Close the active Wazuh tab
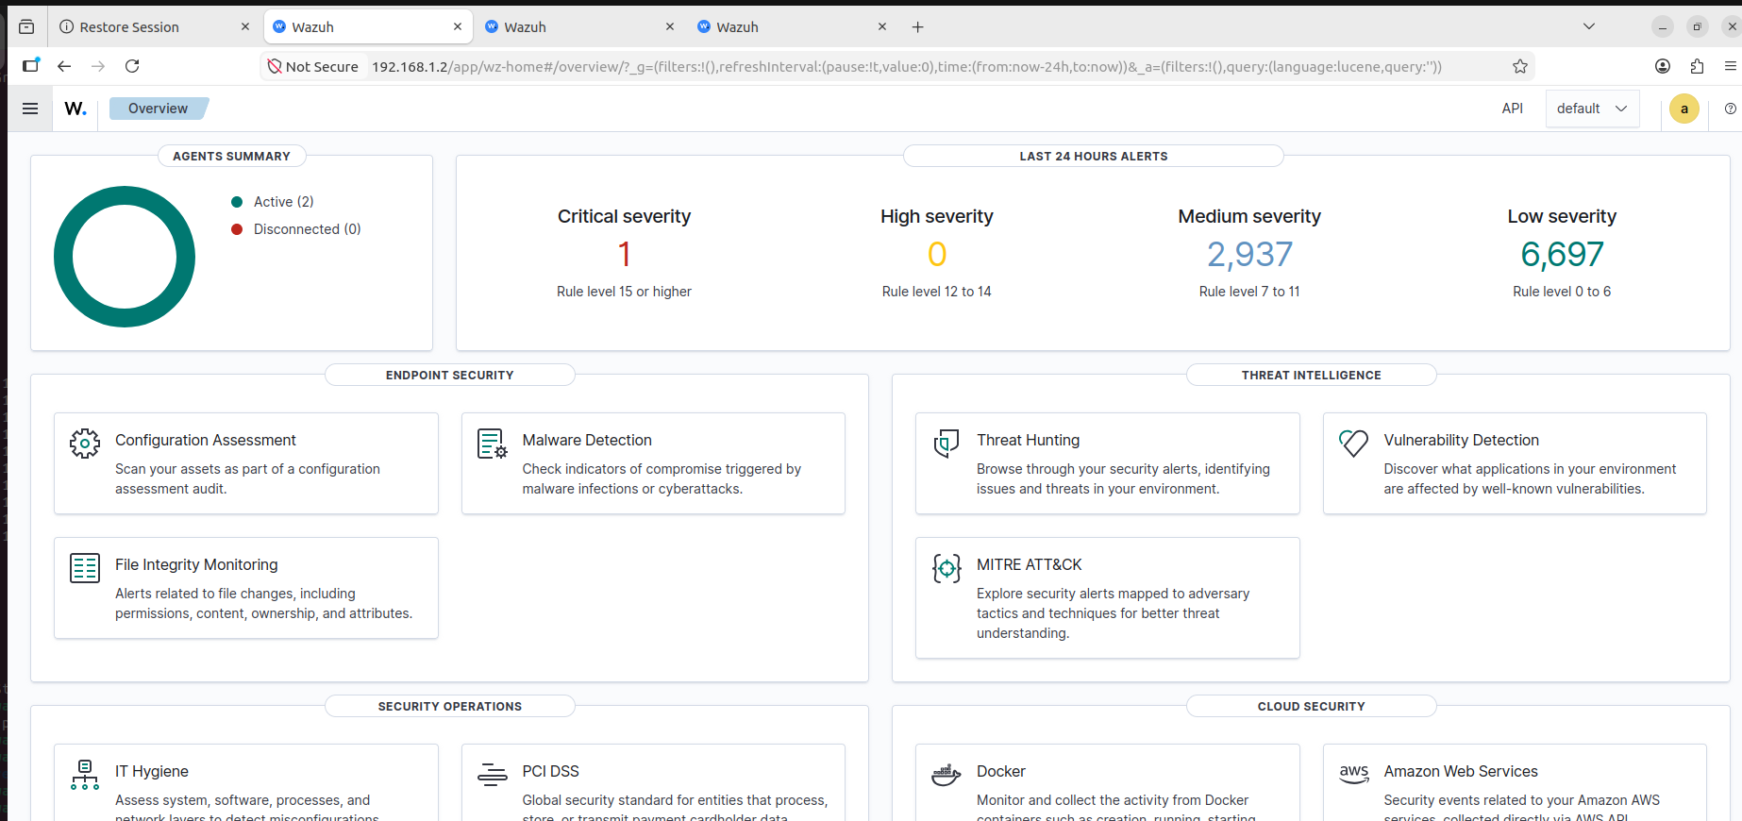Screen dimensions: 1742x821 458,27
